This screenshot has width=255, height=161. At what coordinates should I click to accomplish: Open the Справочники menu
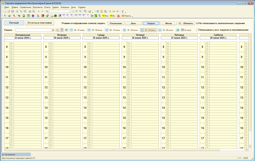pyautogui.click(x=25, y=7)
